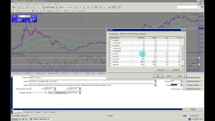Adjust the visualization speed slider

point(40,93)
